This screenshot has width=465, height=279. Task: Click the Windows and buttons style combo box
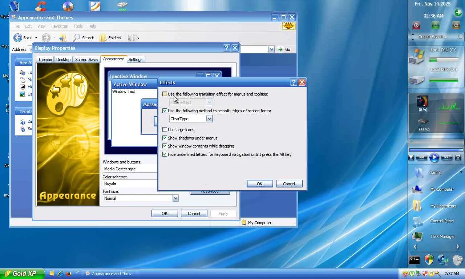pos(130,169)
